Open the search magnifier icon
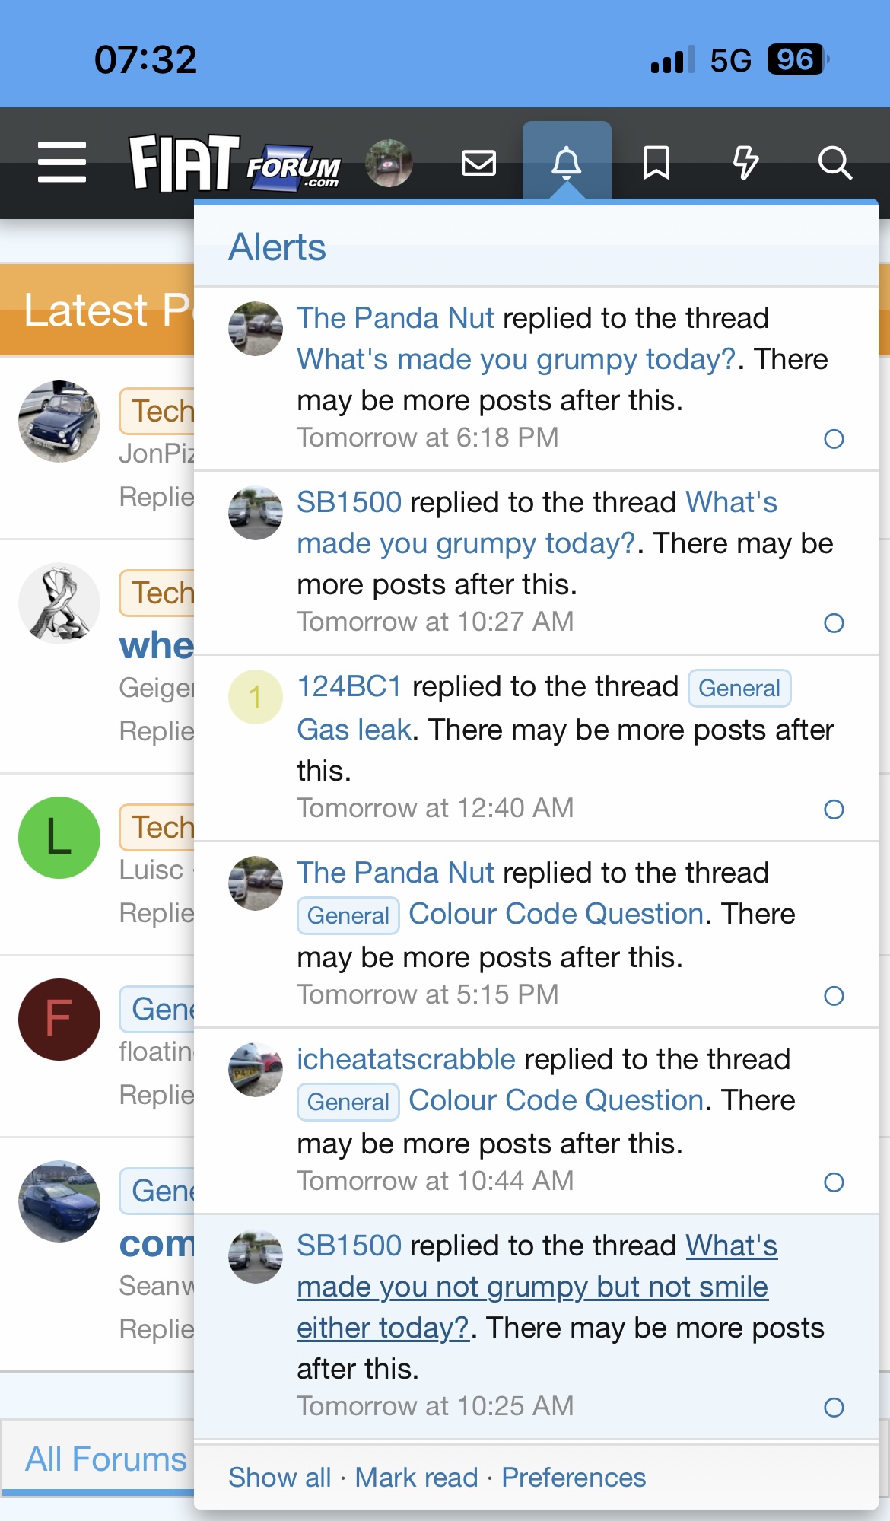Image resolution: width=890 pixels, height=1521 pixels. (x=834, y=163)
